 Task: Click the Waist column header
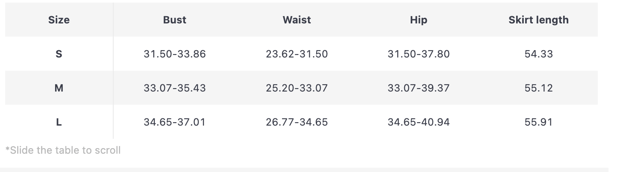click(297, 20)
